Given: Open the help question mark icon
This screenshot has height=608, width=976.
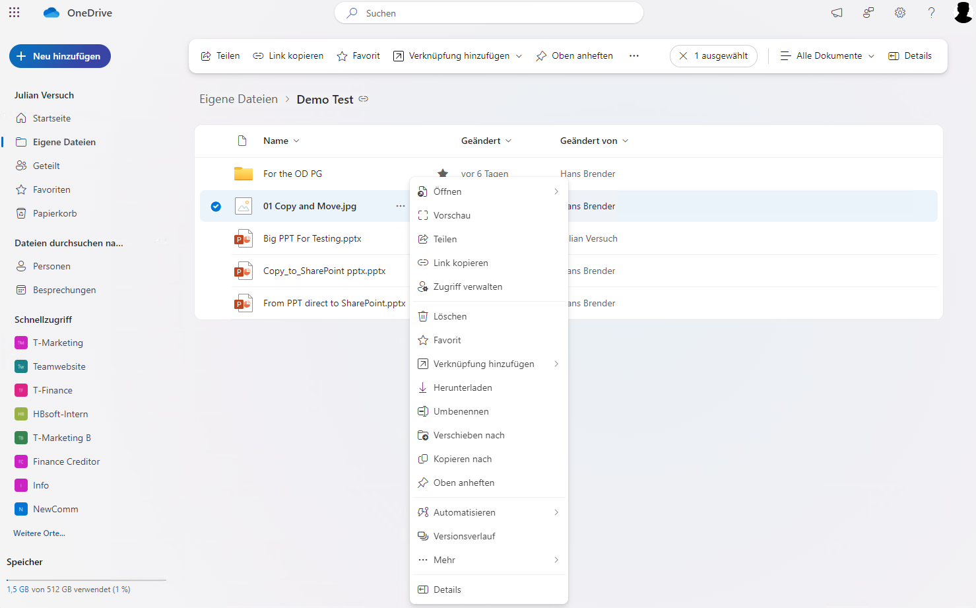Looking at the screenshot, I should pyautogui.click(x=931, y=13).
